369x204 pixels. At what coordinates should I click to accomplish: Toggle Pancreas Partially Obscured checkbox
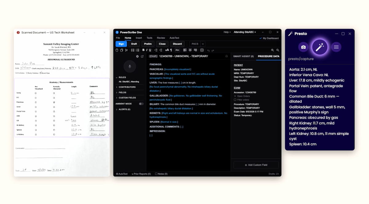click(x=54, y=102)
